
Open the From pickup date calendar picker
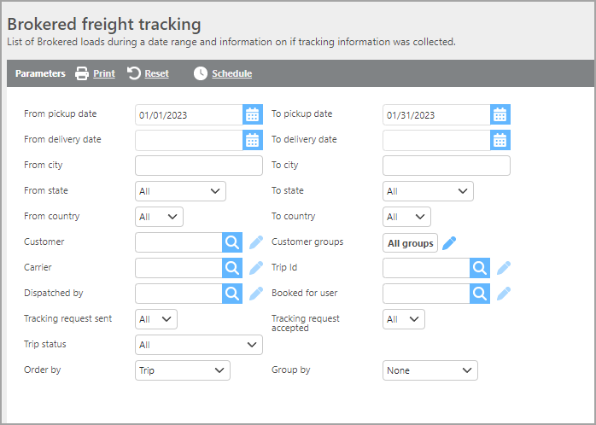point(252,114)
